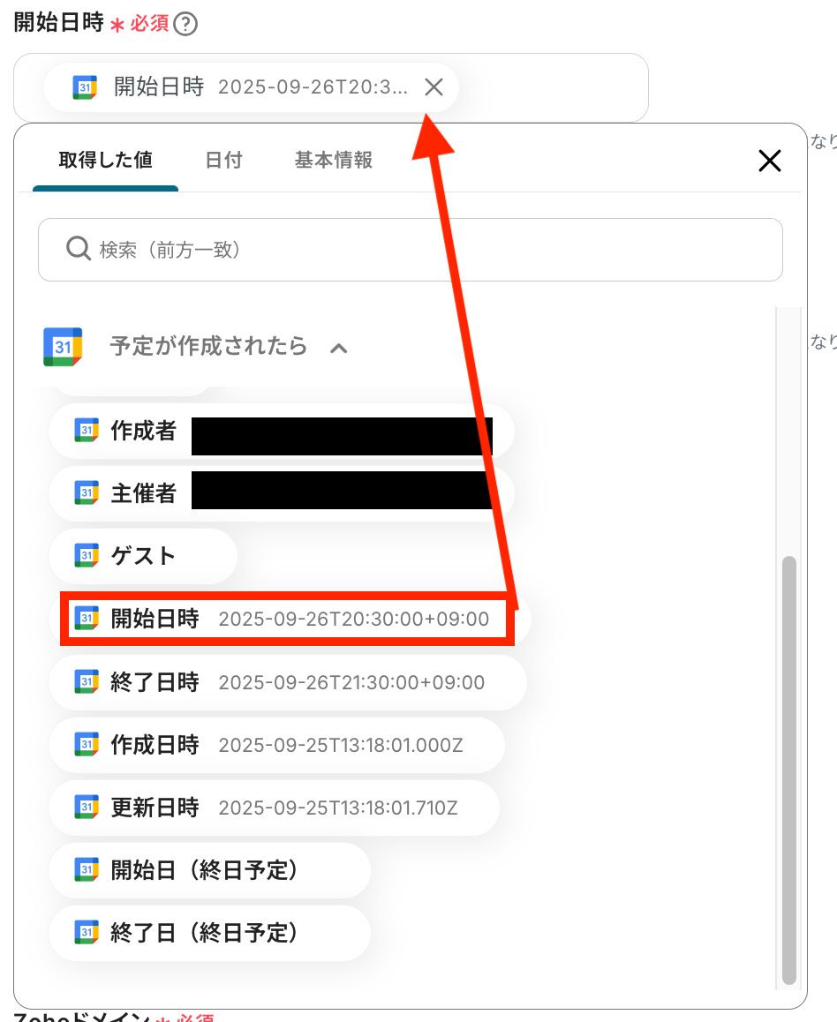Image resolution: width=837 pixels, height=1022 pixels.
Task: Pick 開始日時 2025-09-26T20:30:00+09:00 value
Action: [290, 619]
